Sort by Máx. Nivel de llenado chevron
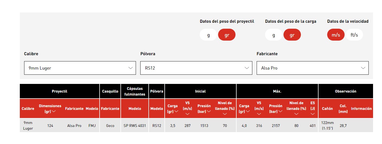 [296, 114]
